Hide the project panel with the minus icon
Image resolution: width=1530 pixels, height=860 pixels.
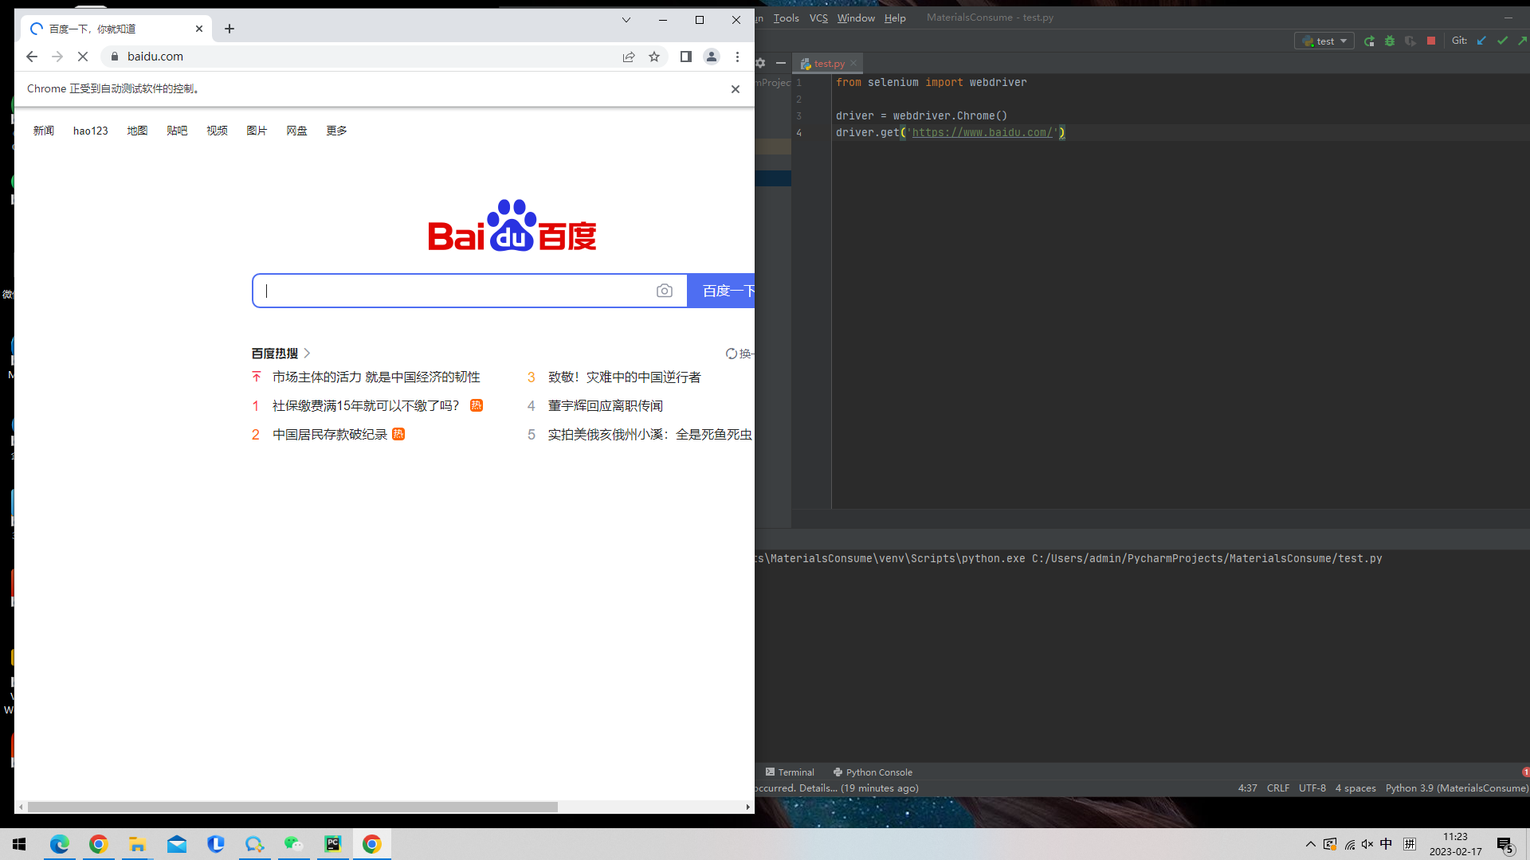tap(781, 63)
